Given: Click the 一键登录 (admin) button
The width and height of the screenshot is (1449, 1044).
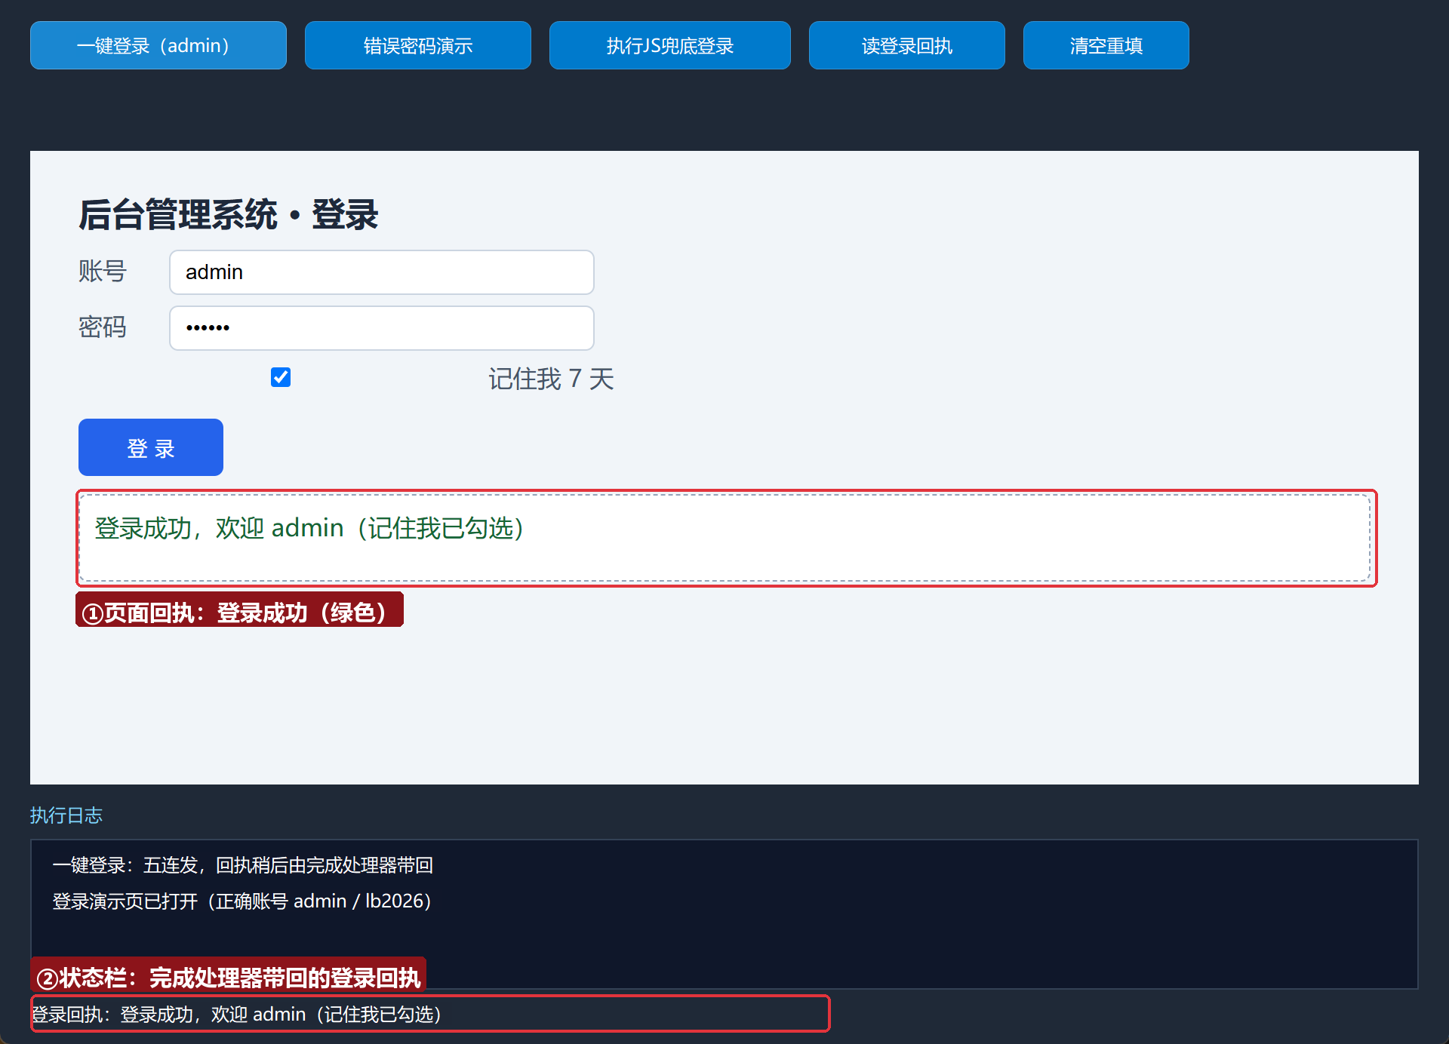Looking at the screenshot, I should click(158, 45).
